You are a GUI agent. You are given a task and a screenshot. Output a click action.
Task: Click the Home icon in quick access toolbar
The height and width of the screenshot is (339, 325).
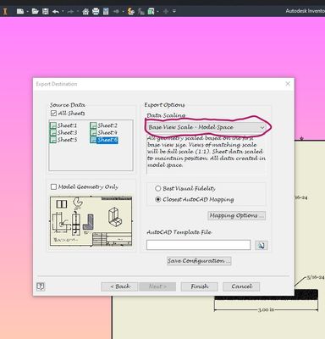click(x=85, y=12)
